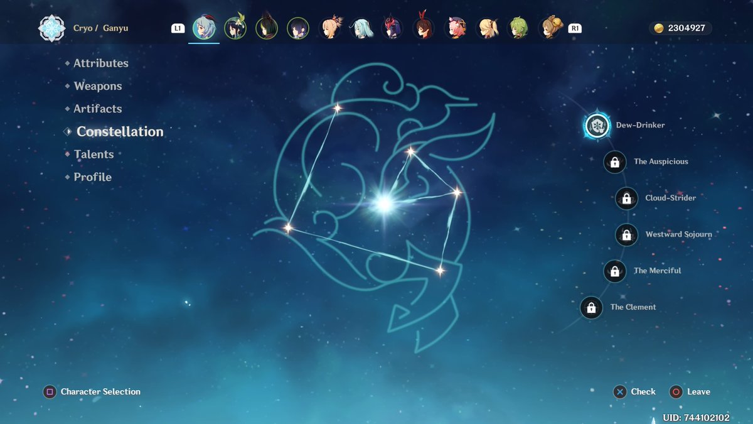Screen dimensions: 753x424
Task: Choose the portrait with a golden bell
Action: [x=550, y=28]
